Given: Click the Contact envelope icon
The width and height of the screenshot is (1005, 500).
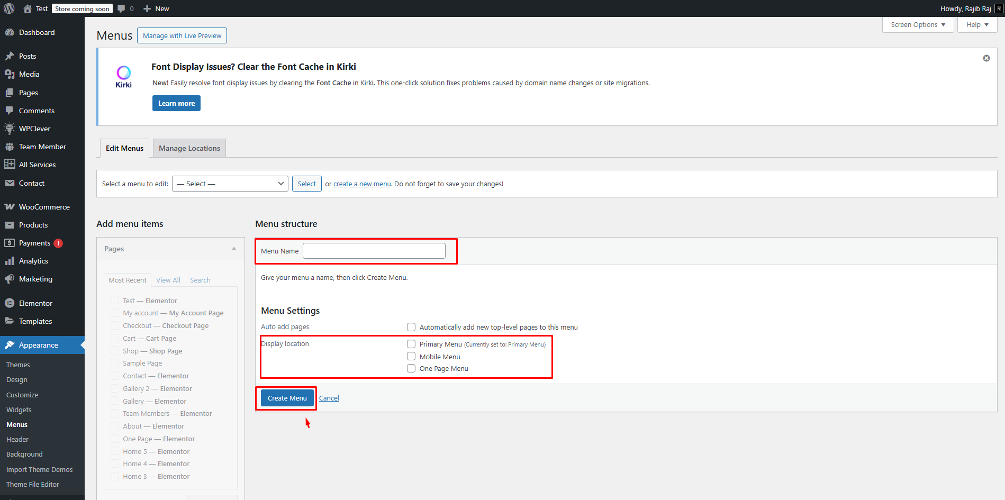Looking at the screenshot, I should pos(10,183).
